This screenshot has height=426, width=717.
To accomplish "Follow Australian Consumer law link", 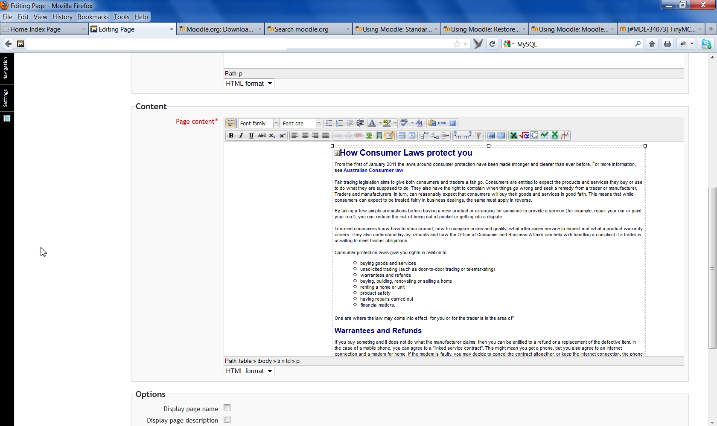I will pyautogui.click(x=373, y=170).
